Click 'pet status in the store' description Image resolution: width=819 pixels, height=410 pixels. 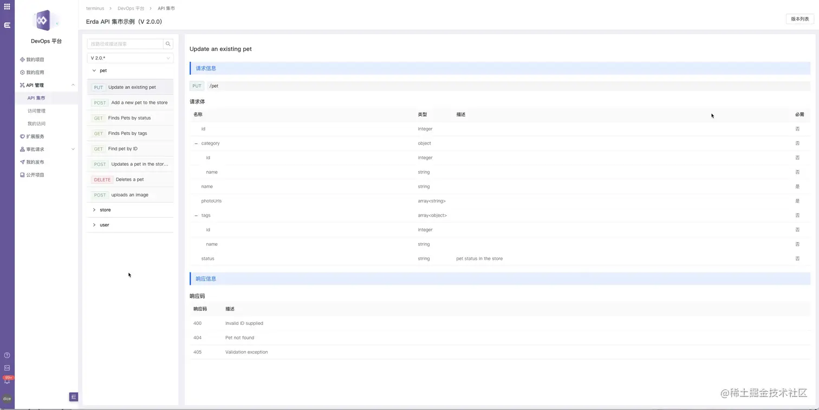[479, 259]
